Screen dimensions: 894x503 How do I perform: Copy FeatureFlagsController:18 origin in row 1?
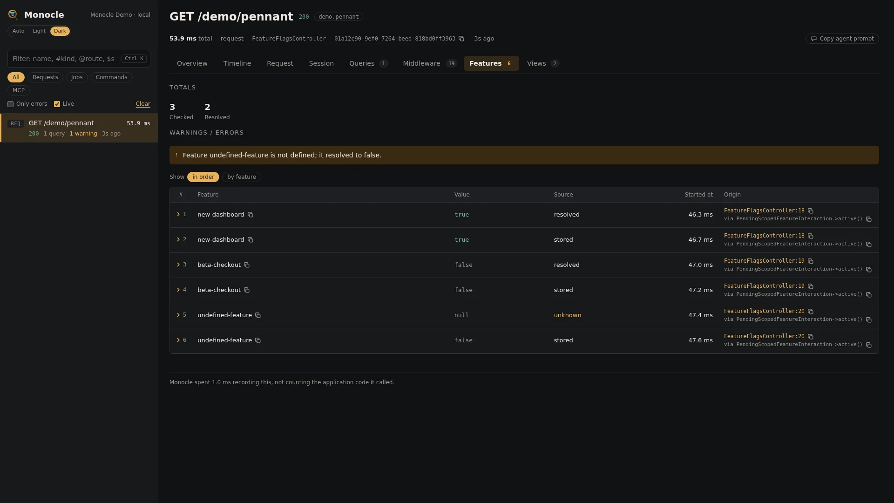click(x=811, y=211)
